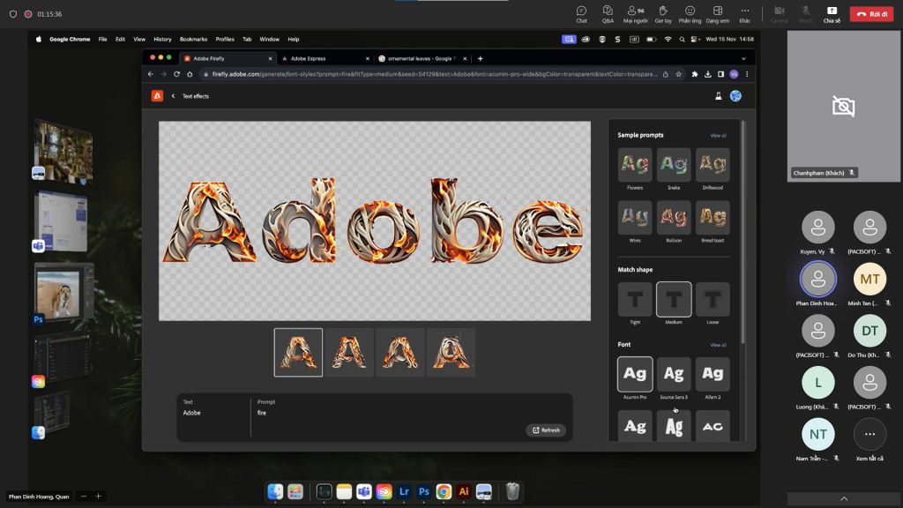903x508 pixels.
Task: Open the Firefly beaker icon in header
Action: (718, 96)
